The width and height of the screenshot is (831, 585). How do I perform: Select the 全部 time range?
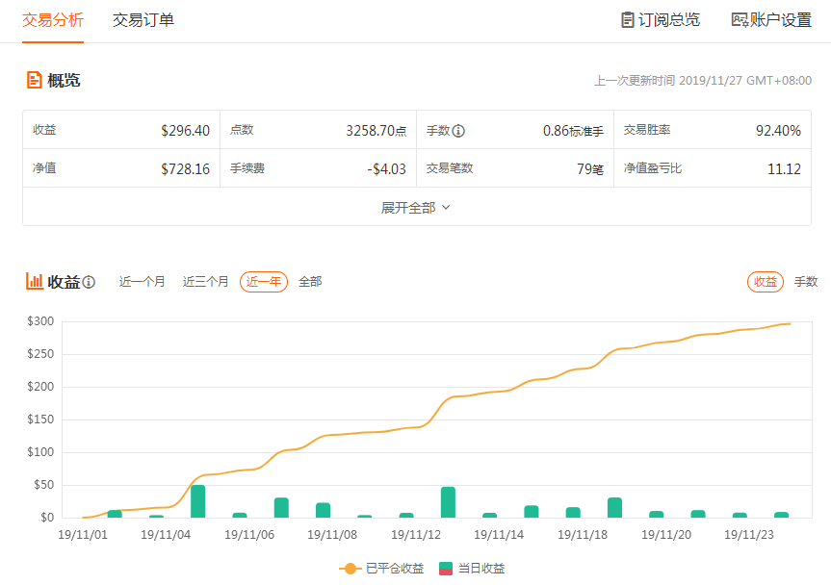[310, 282]
